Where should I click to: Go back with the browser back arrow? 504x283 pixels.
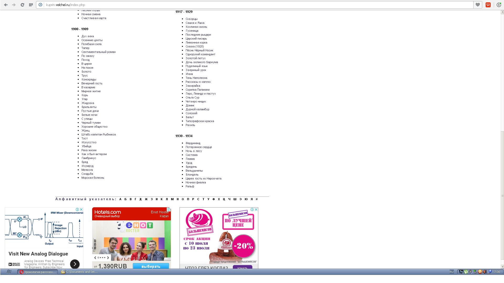click(x=6, y=5)
